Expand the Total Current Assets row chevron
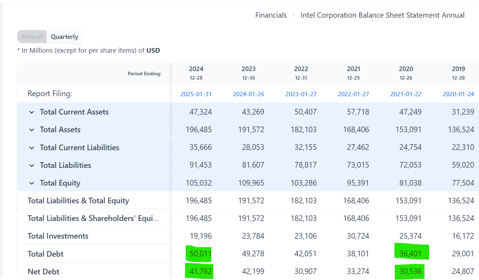 (x=31, y=112)
